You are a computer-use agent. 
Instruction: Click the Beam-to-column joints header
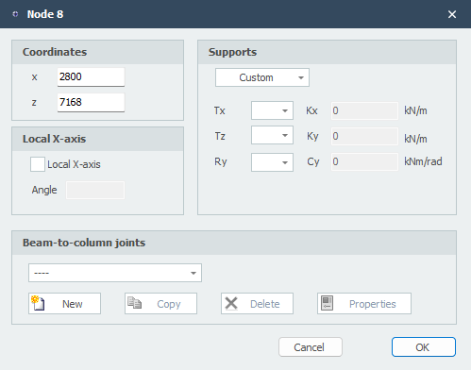[x=234, y=243]
